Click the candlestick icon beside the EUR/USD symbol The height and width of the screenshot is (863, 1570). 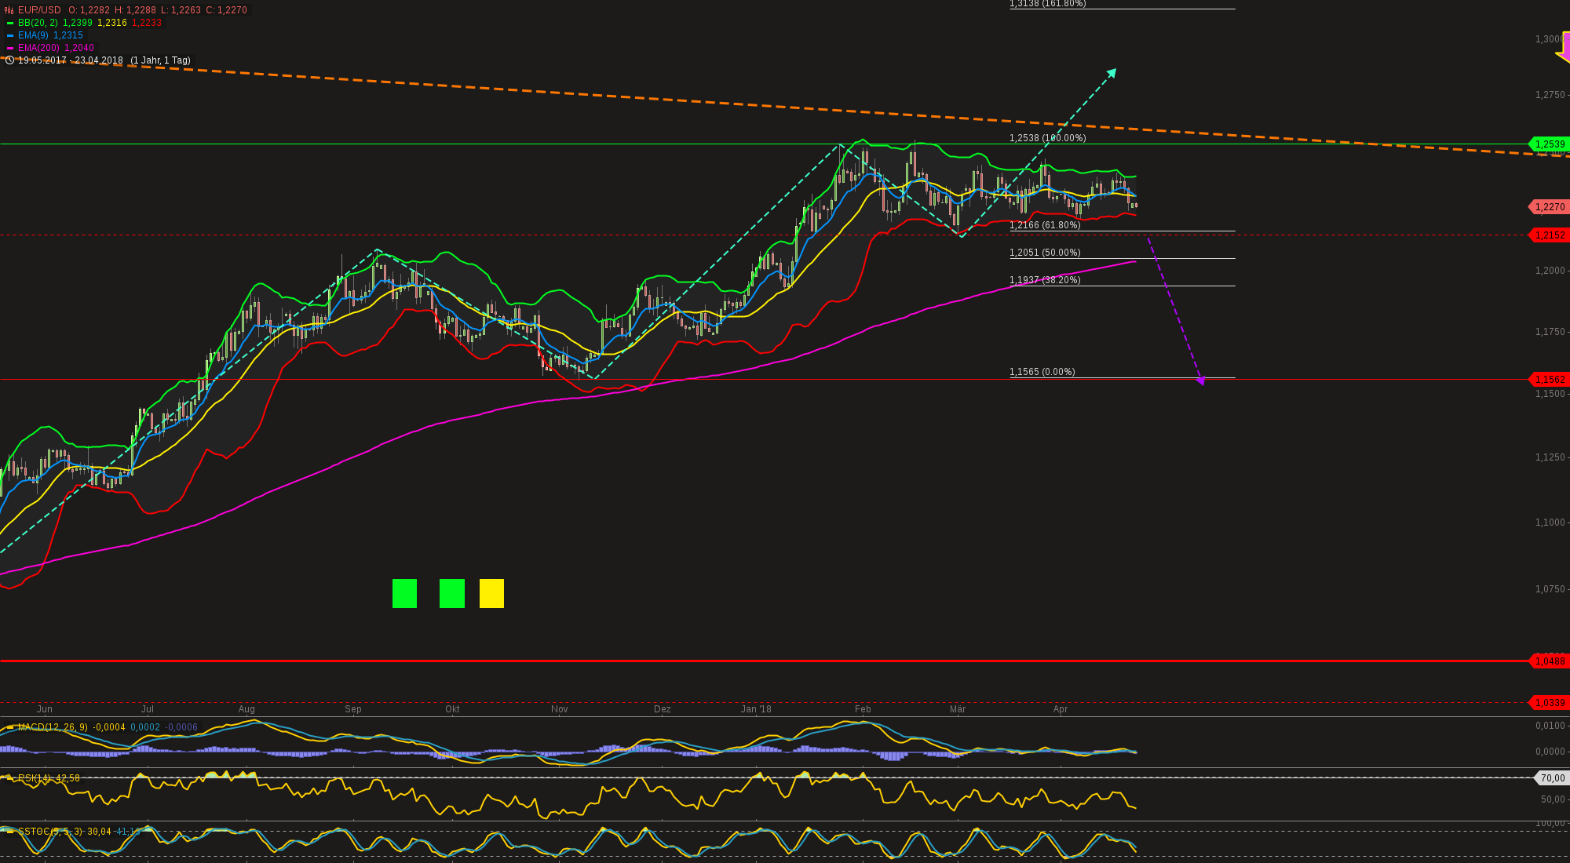point(9,10)
